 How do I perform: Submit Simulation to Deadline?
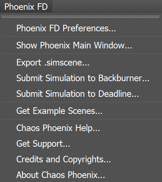tap(82, 94)
